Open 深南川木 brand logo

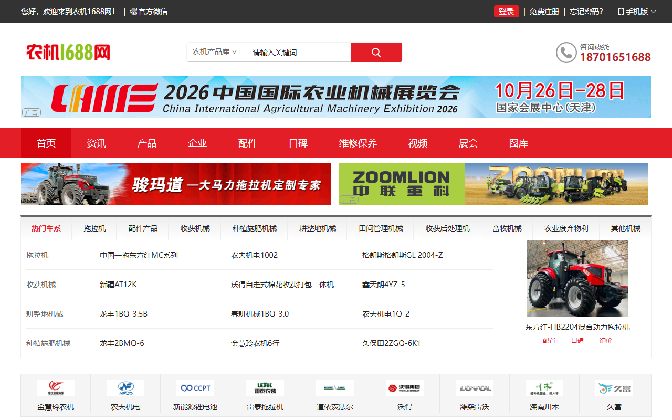pos(544,388)
